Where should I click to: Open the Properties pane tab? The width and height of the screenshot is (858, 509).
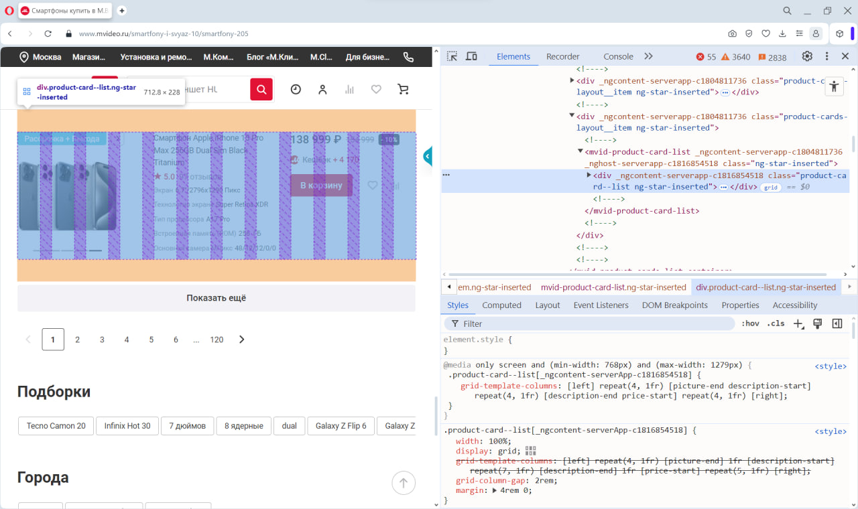coord(740,305)
